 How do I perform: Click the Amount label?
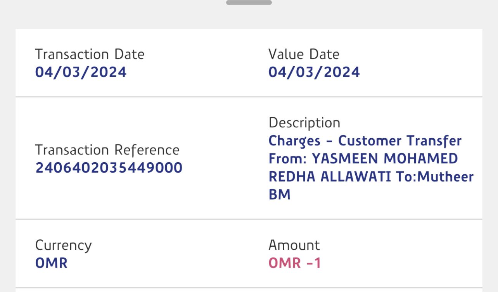pos(294,245)
